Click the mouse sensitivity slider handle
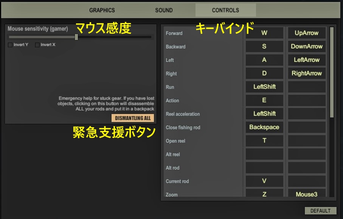Image resolution: width=343 pixels, height=219 pixels. (x=76, y=37)
